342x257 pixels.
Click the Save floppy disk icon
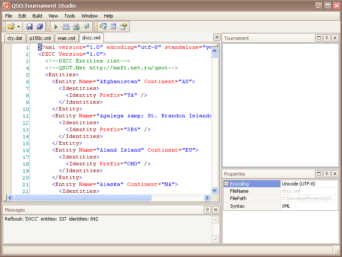(x=29, y=27)
